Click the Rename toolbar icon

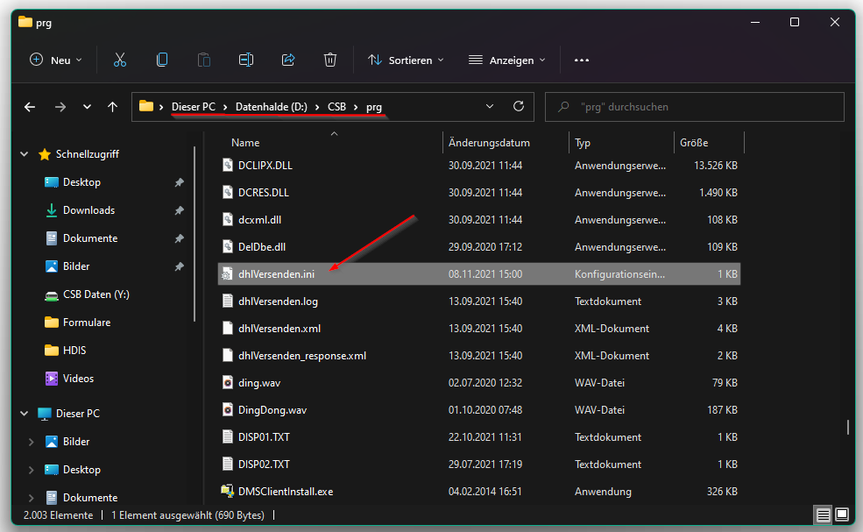pos(246,60)
